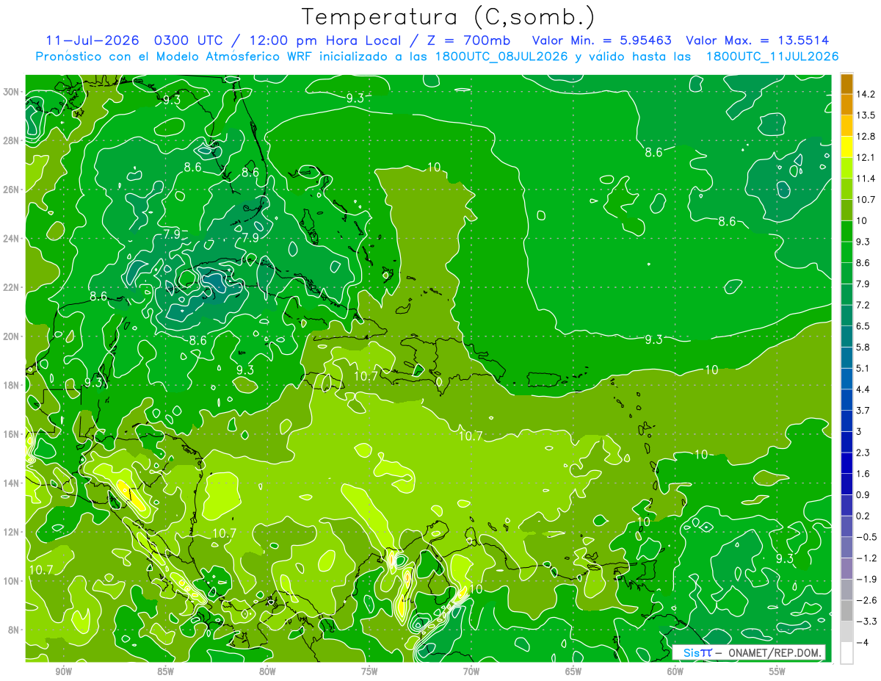Viewport: 881px width, 681px height.
Task: Click the 55W longitude axis label
Action: click(x=777, y=671)
